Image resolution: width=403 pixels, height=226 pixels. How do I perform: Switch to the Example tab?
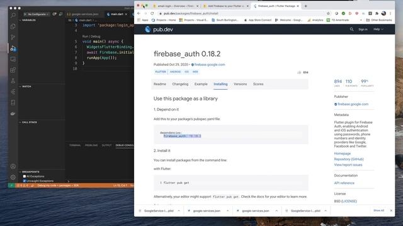coord(201,84)
